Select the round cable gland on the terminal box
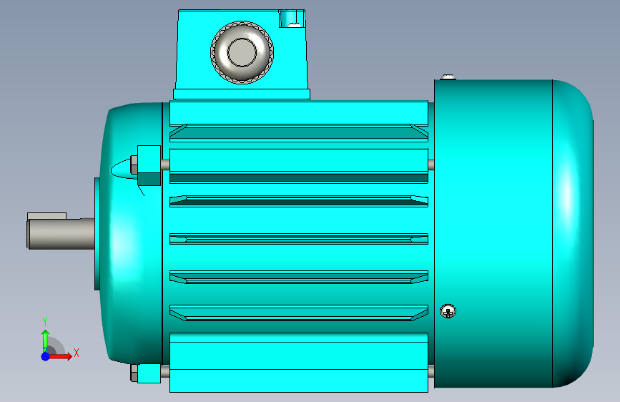The image size is (620, 402). point(242,52)
